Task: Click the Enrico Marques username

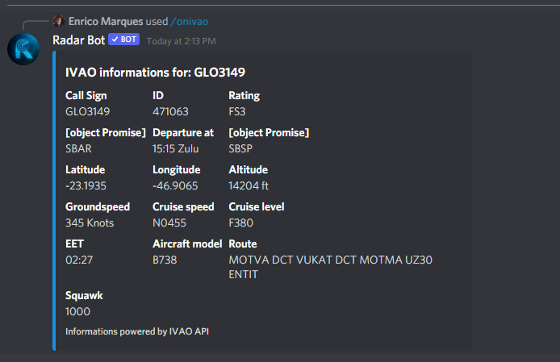Action: point(106,22)
